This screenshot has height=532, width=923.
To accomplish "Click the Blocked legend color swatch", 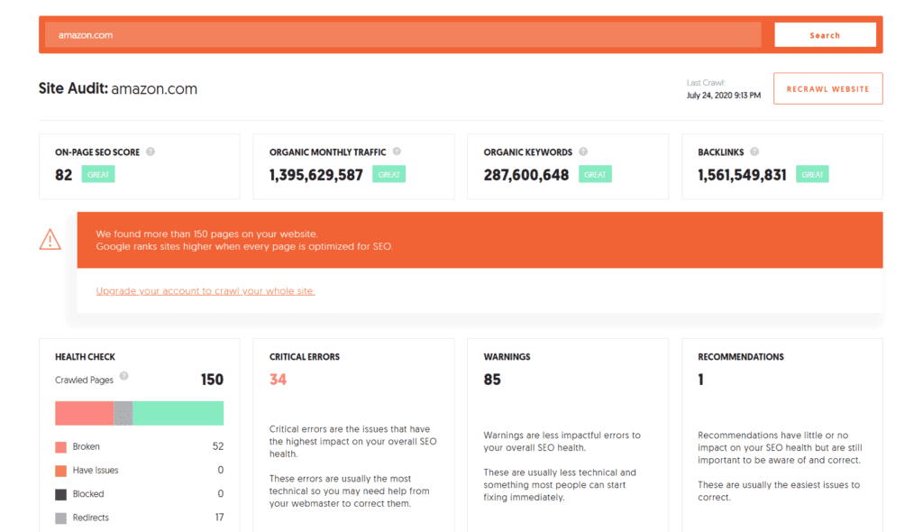I will [60, 494].
